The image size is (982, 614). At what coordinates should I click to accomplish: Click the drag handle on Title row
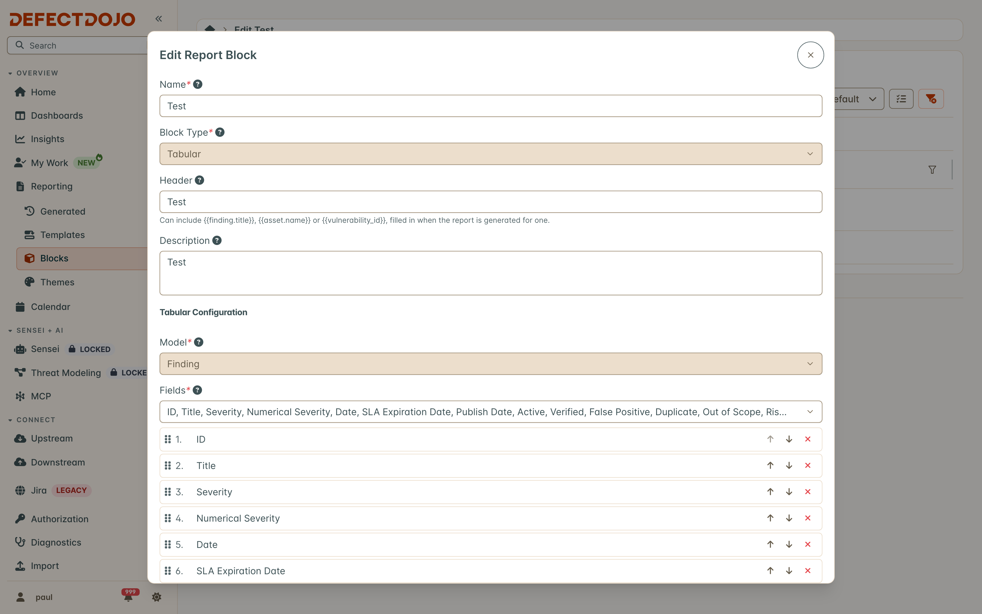tap(167, 465)
